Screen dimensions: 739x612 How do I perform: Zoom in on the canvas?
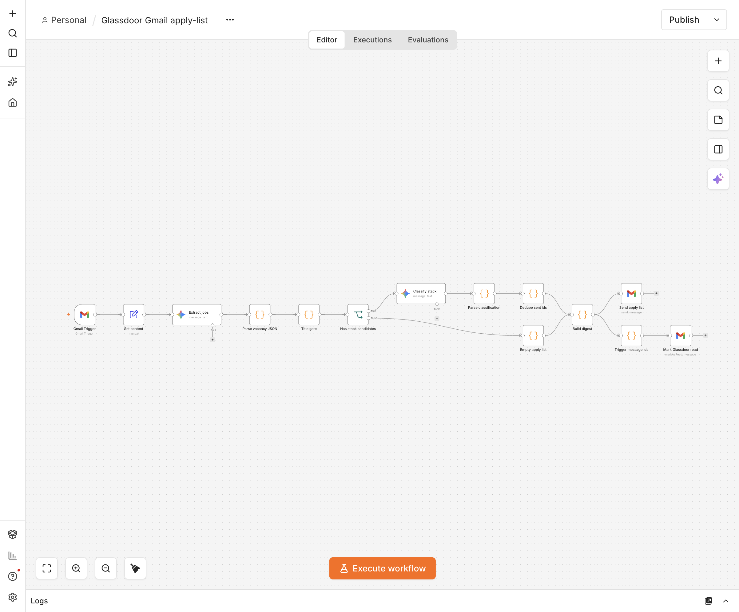pos(76,568)
